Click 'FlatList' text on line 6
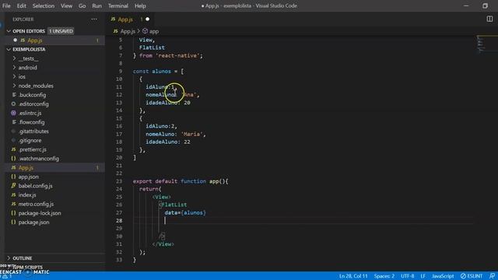Screen dimensions: 498x280 point(152,47)
